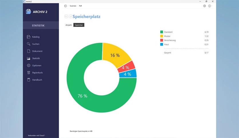The width and height of the screenshot is (239, 138).
Task: Click the value 1,32 in legend
Action: (206, 36)
